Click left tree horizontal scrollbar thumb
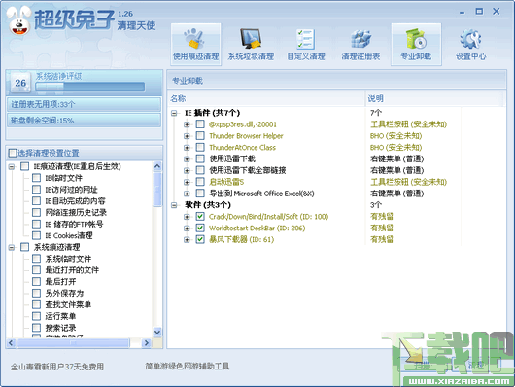 73,343
